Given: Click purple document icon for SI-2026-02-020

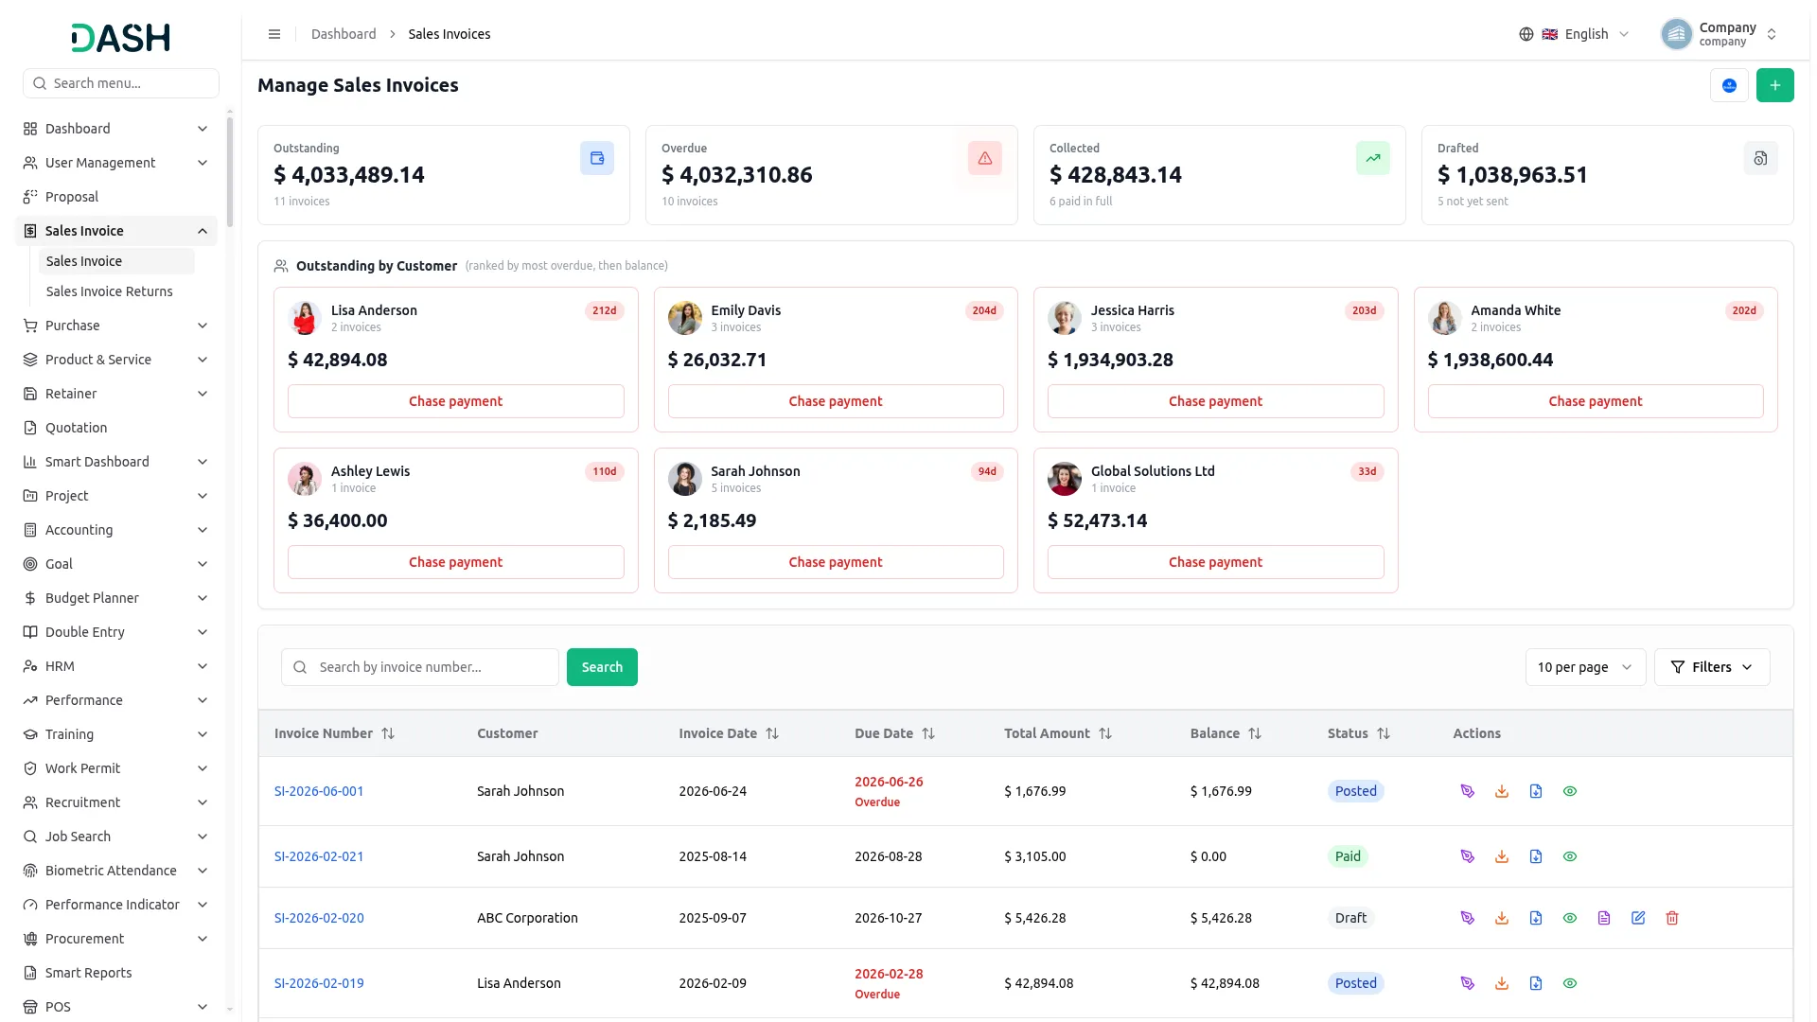Looking at the screenshot, I should point(1604,918).
